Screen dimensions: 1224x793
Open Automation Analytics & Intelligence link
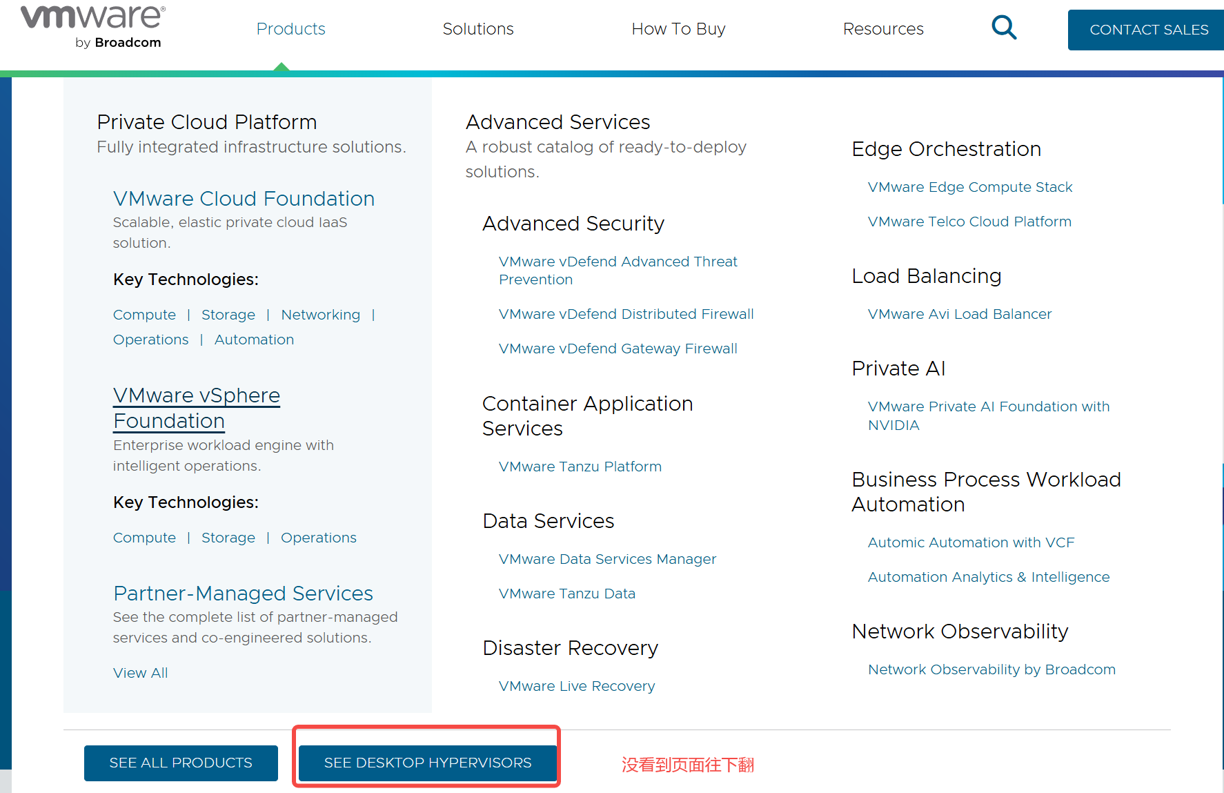coord(989,577)
